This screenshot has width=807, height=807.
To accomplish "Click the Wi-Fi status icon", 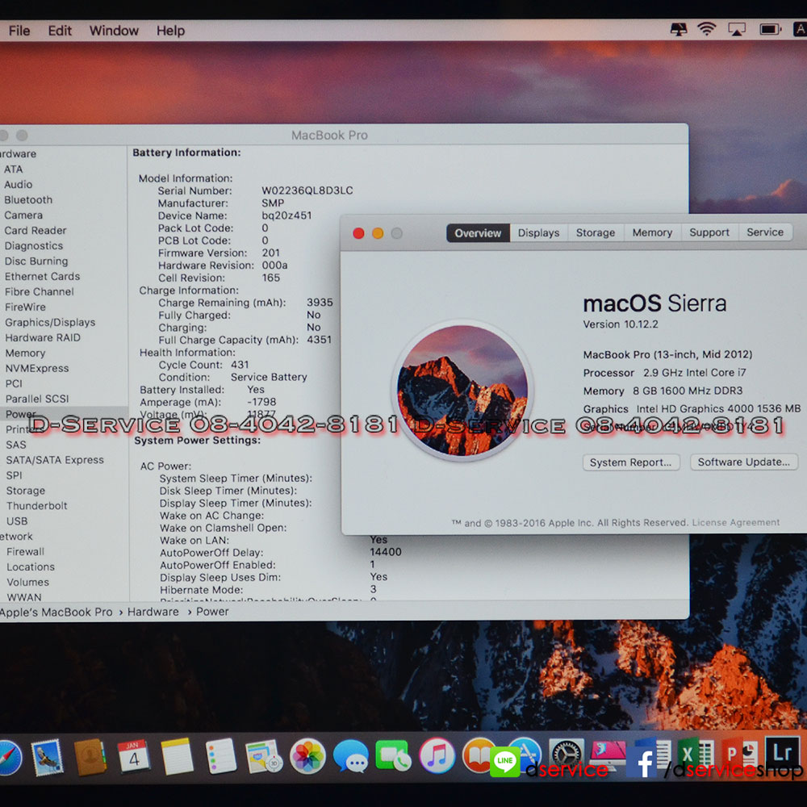I will click(x=707, y=29).
